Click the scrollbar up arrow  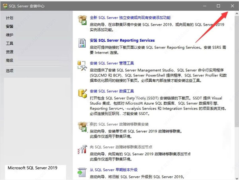pos(237,13)
